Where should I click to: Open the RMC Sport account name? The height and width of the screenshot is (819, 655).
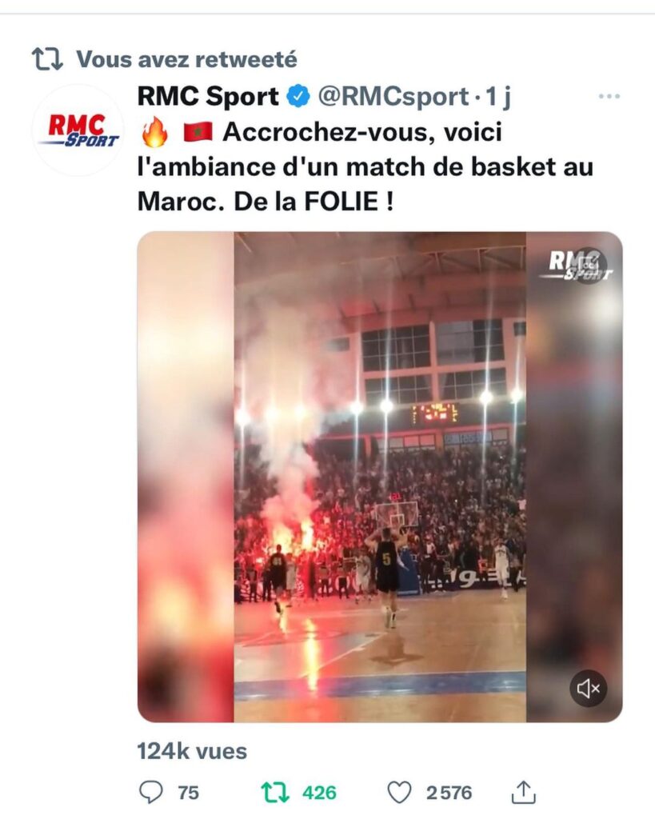208,97
